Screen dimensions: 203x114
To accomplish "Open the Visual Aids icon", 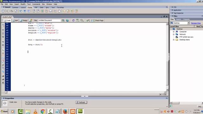I will pyautogui.click(x=82, y=20).
